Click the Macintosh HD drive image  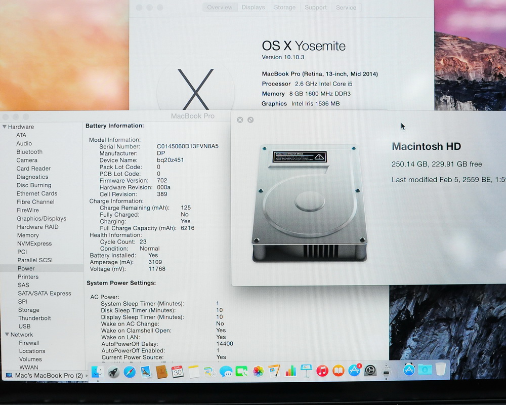pos(309,203)
